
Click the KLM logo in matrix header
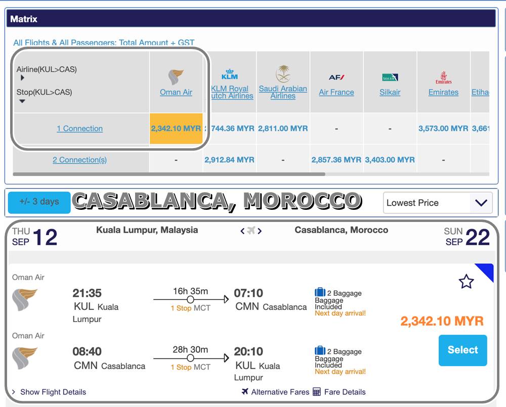pos(229,74)
